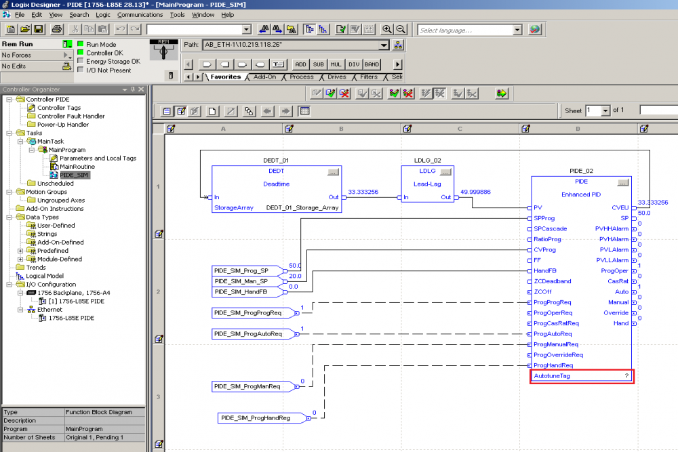Click the Find All binoculars icon

(292, 29)
